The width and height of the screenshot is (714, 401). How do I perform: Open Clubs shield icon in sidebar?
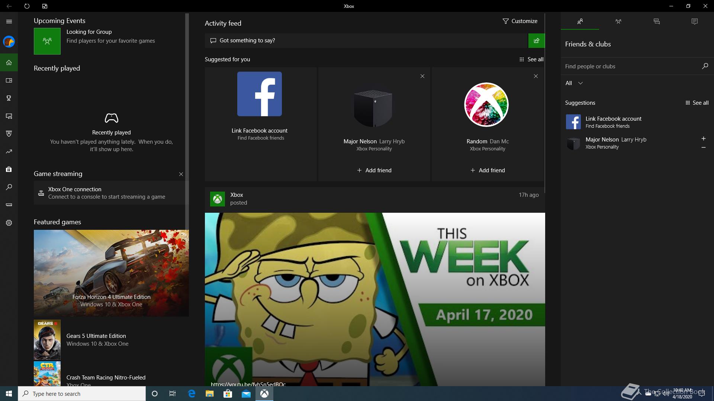pos(9,134)
